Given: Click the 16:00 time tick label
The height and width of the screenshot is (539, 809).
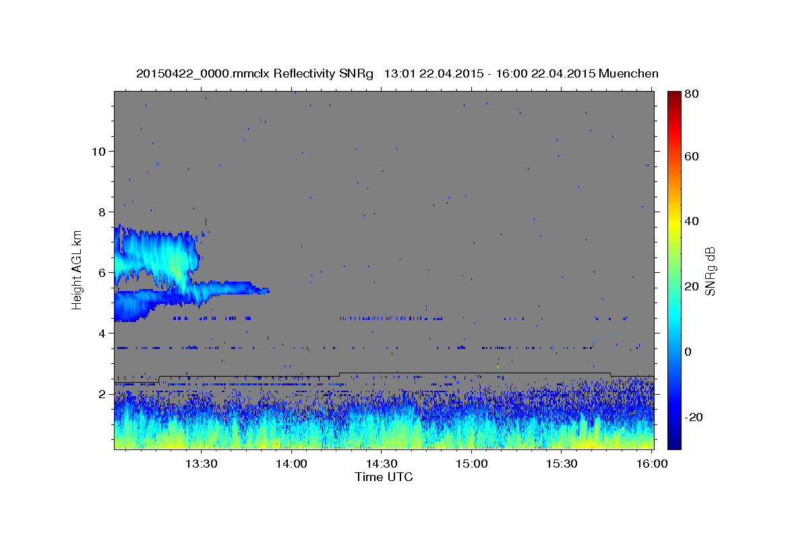Looking at the screenshot, I should tap(651, 464).
